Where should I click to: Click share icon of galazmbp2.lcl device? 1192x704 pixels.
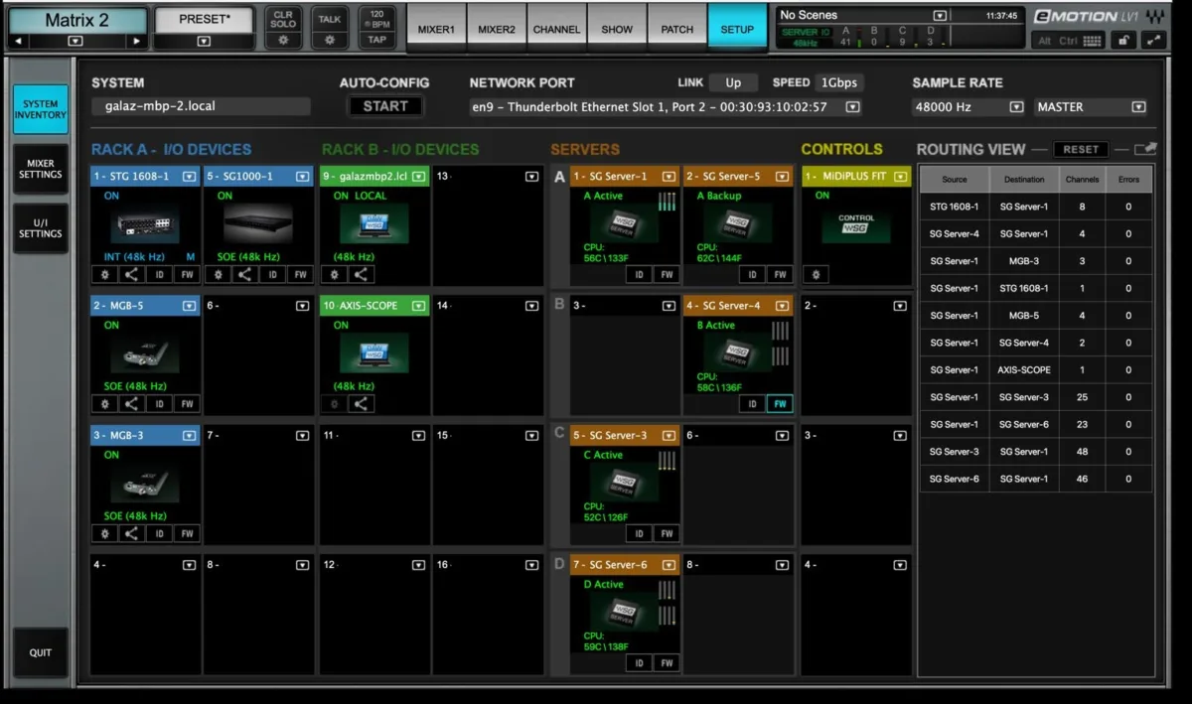361,274
